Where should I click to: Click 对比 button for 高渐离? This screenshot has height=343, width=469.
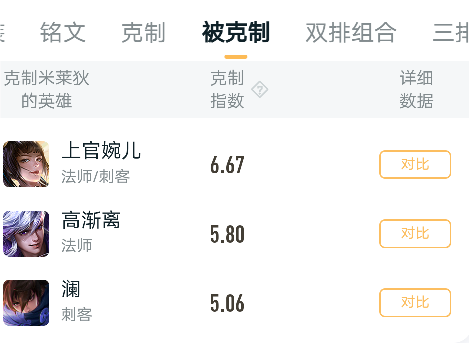point(415,234)
